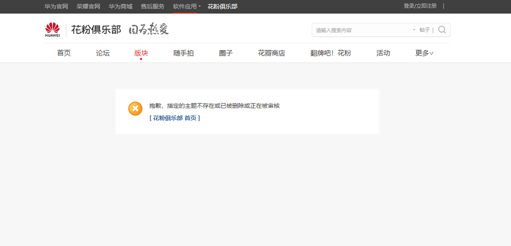
Task: Click the magnifier search icon
Action: point(442,30)
